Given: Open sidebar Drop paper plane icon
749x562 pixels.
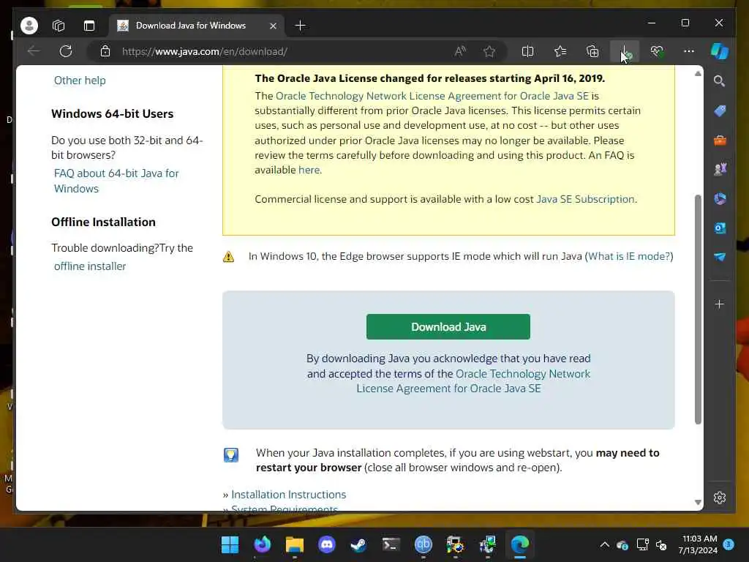Looking at the screenshot, I should point(720,257).
